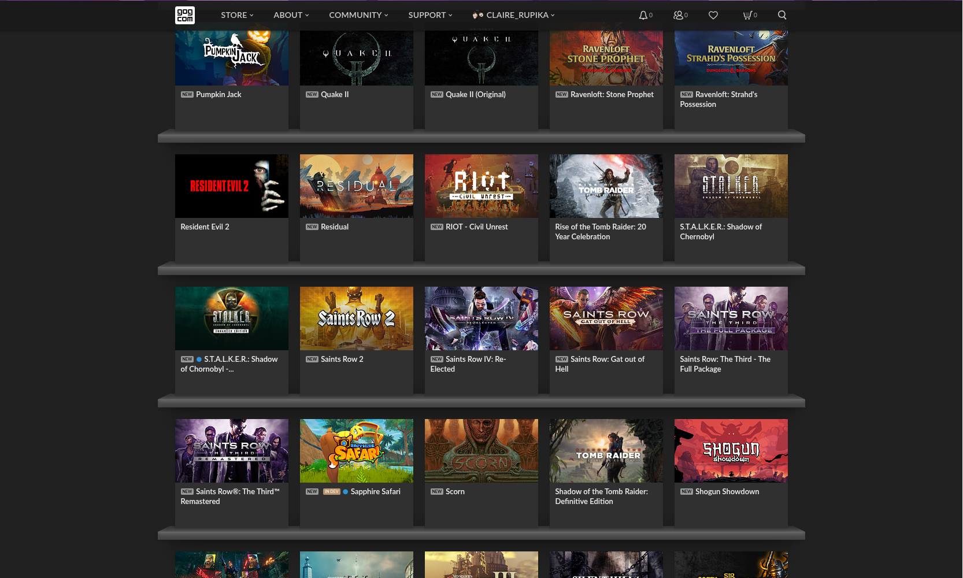The height and width of the screenshot is (578, 963).
Task: Open Shadow of the Tomb Raider cover
Action: [x=606, y=451]
